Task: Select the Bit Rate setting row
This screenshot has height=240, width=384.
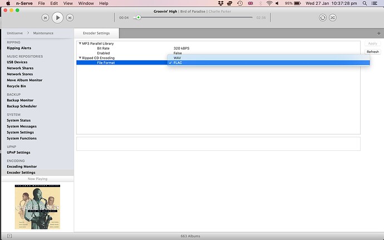Action: [218, 48]
